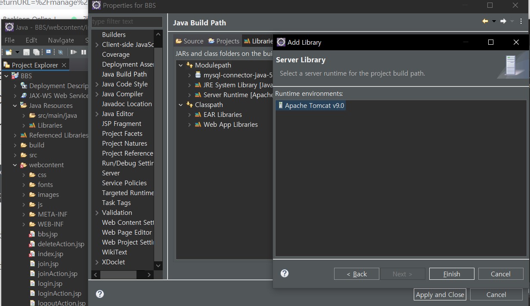Image resolution: width=530 pixels, height=306 pixels.
Task: Click the Back navigation arrow in Properties header
Action: 485,21
